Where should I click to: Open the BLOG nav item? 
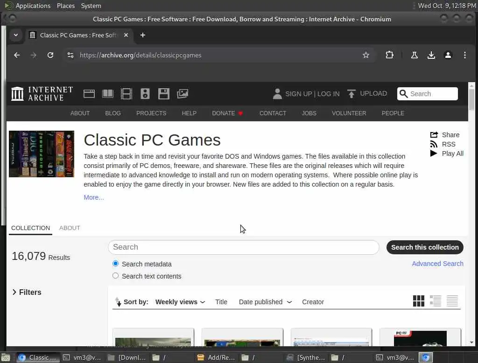pos(113,113)
